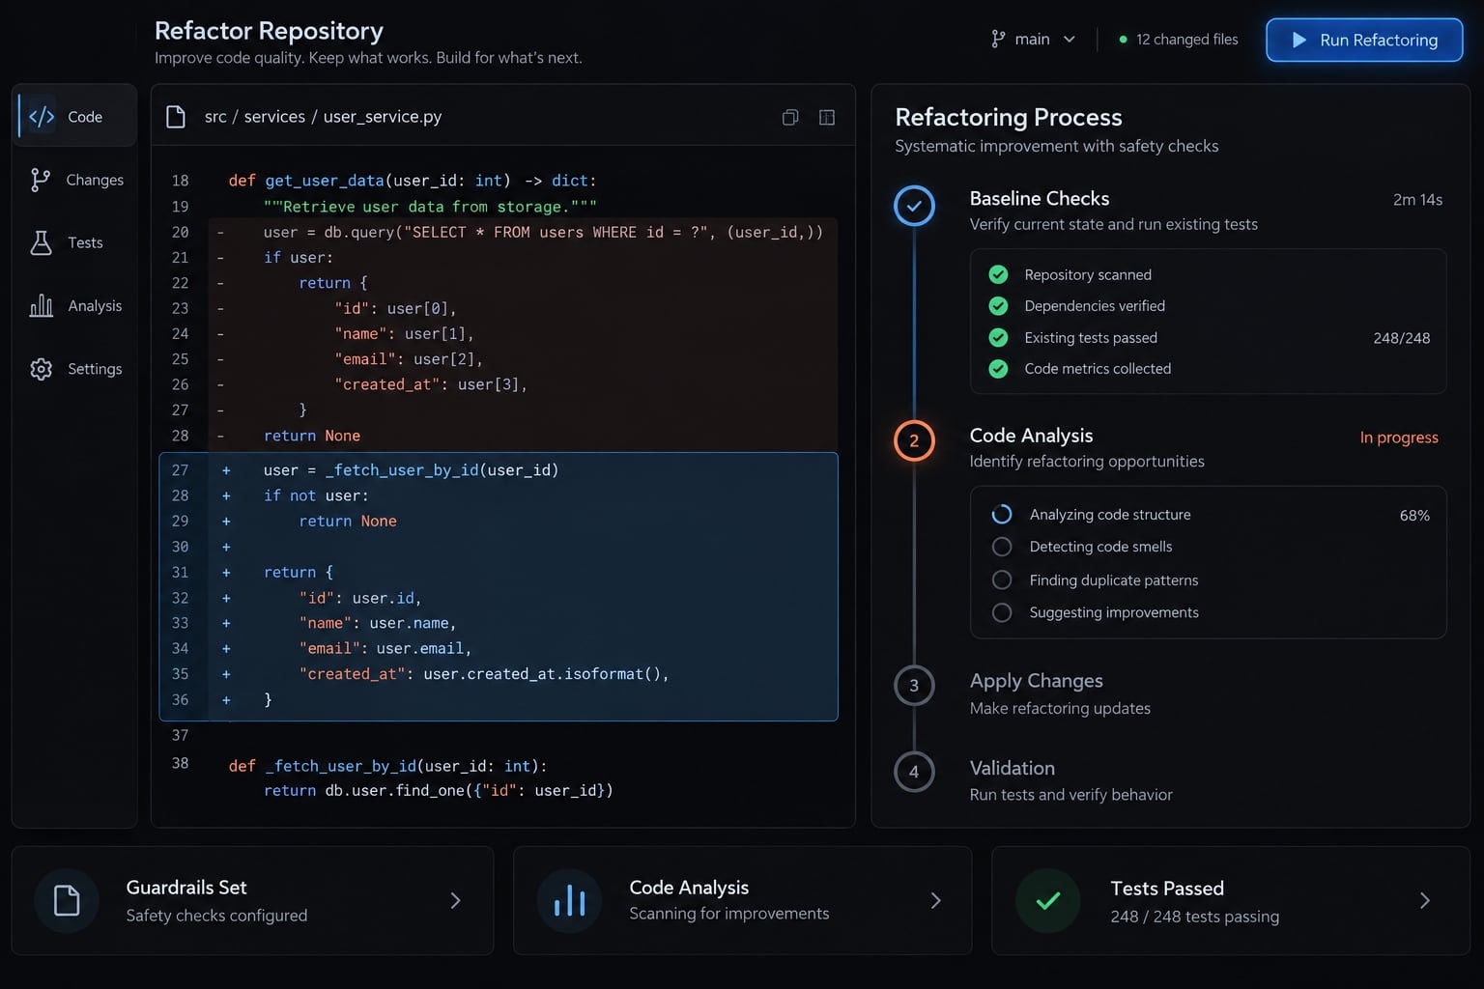Image resolution: width=1484 pixels, height=989 pixels.
Task: Click the Guardrails Set document icon
Action: coord(67,900)
